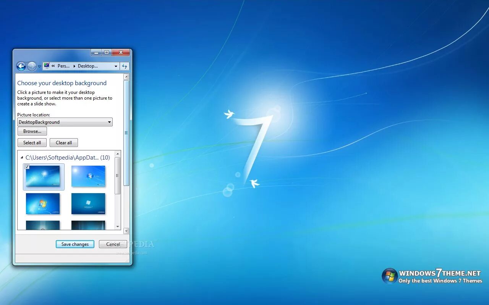This screenshot has height=305, width=489.
Task: Refresh the page with the address bar icon
Action: pos(125,66)
